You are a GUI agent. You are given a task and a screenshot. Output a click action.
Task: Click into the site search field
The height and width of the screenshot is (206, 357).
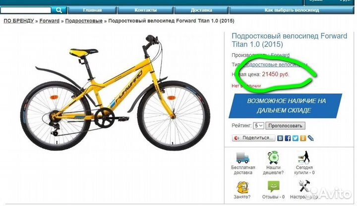point(26,10)
